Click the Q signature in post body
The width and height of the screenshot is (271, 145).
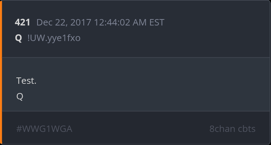point(20,96)
